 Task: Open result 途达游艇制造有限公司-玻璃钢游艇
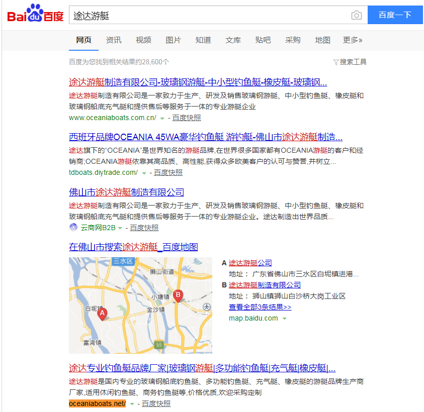tap(198, 82)
